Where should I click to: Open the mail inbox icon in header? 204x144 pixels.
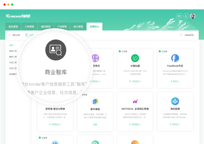[x=179, y=16]
